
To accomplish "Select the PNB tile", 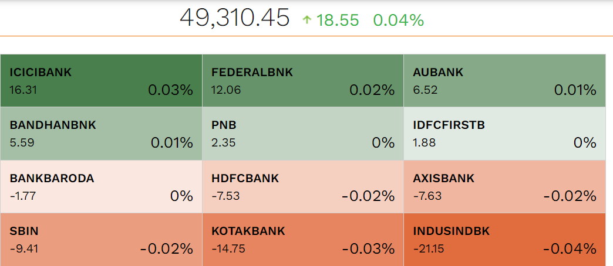I will coord(303,134).
